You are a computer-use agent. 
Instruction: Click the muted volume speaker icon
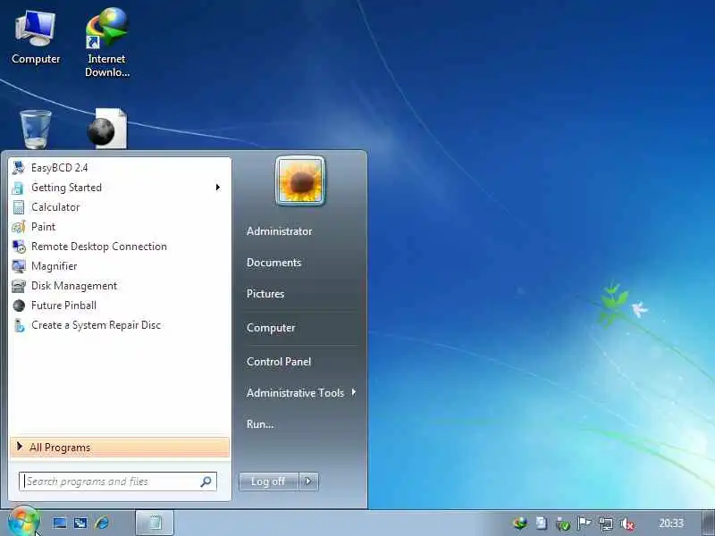627,524
